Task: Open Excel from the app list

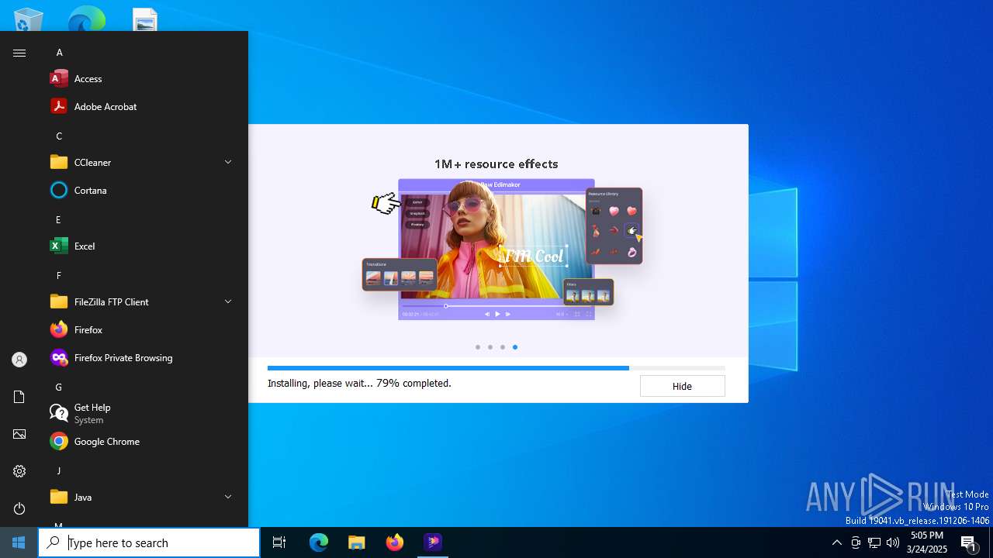Action: [x=140, y=246]
